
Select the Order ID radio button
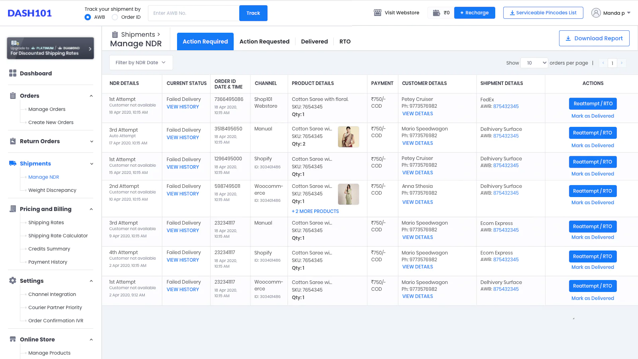pos(115,17)
